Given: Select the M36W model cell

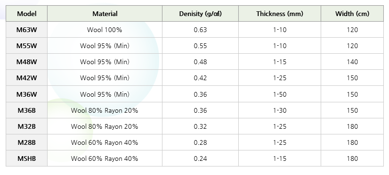Looking at the screenshot, I should click(x=26, y=94).
